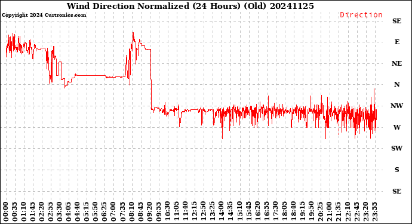Click the '08:10' time axis label
Screen dimensions: 412x224
click(x=131, y=211)
